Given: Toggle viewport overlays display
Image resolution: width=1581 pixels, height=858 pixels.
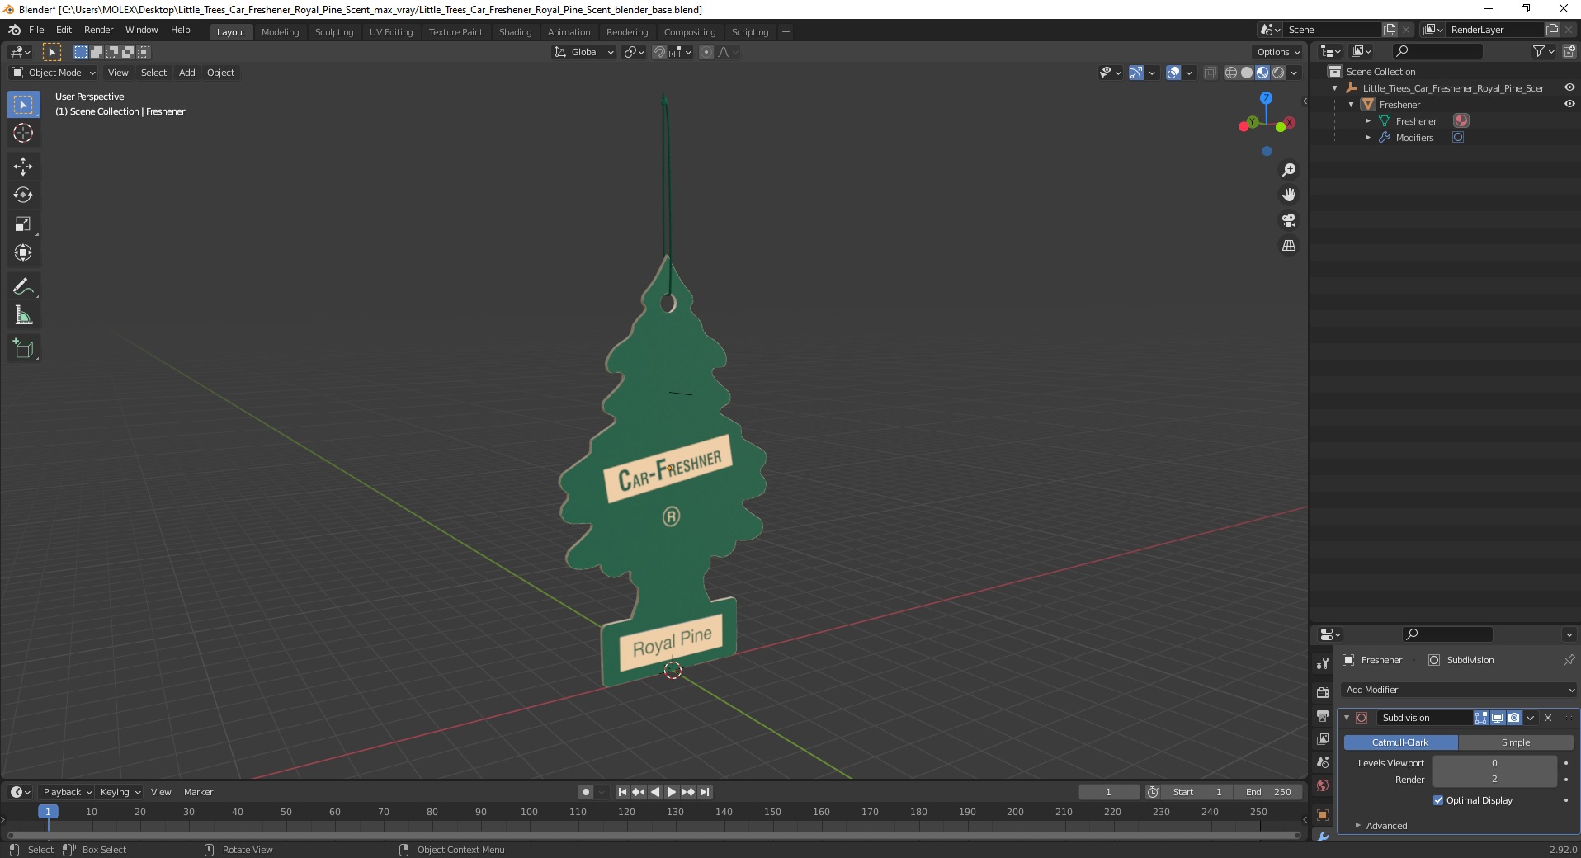Looking at the screenshot, I should [x=1173, y=73].
